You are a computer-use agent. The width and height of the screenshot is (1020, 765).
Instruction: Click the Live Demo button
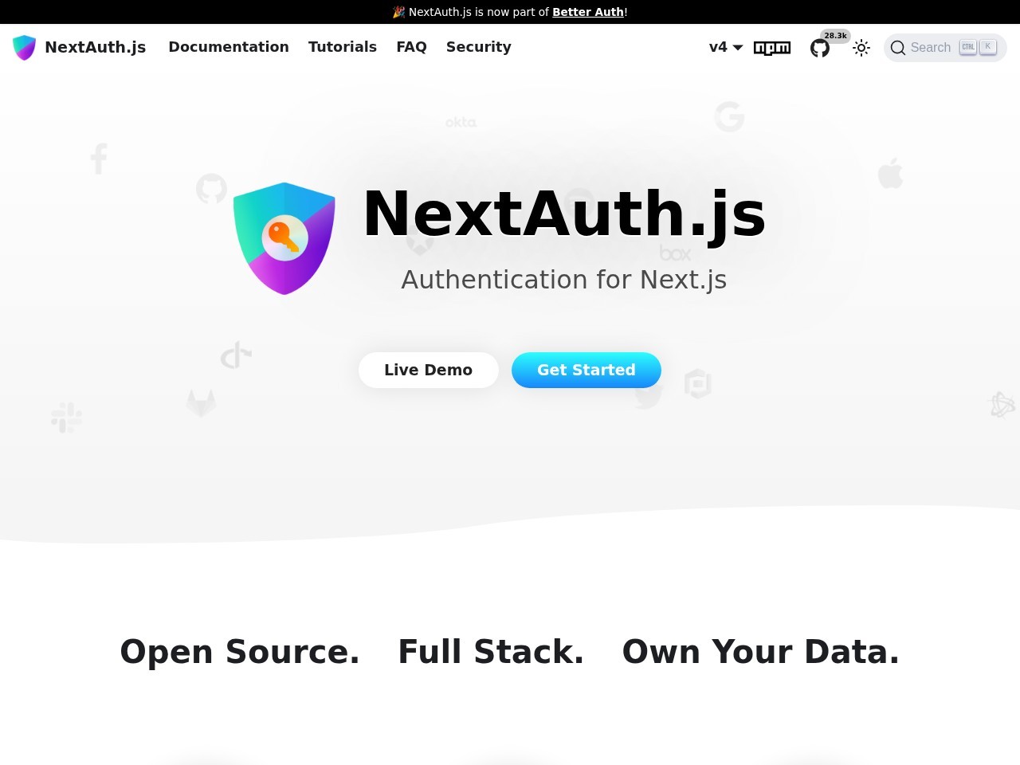429,370
